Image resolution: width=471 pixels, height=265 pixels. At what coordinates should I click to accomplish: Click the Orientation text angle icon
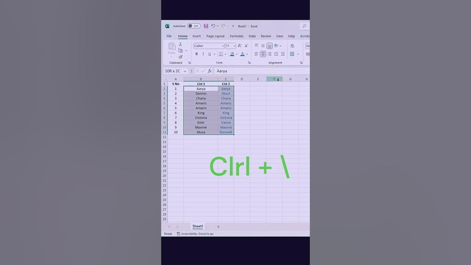[276, 46]
